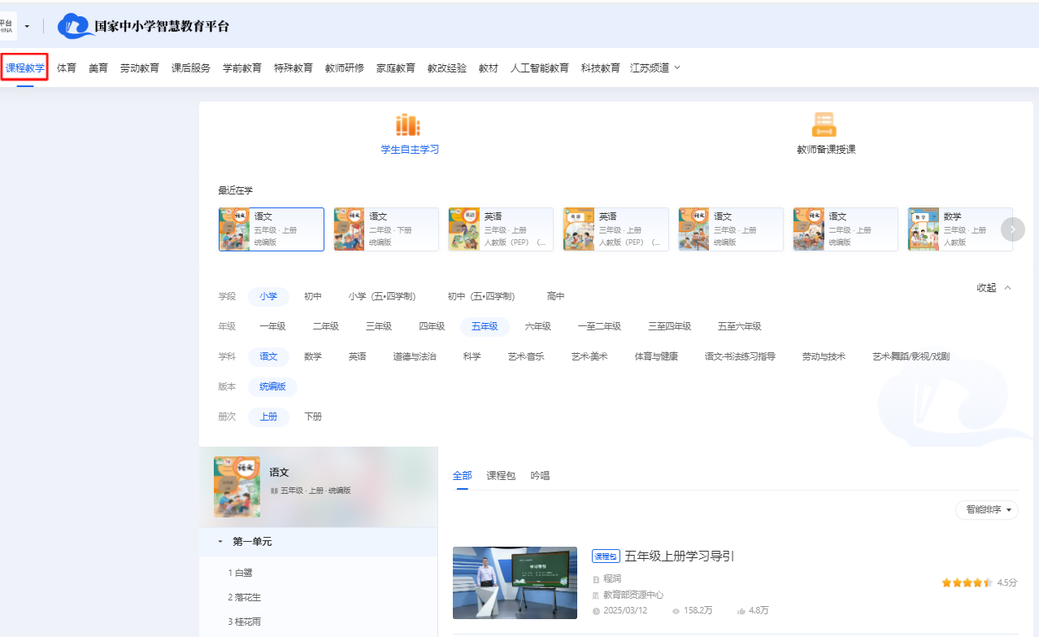Open the 教材 navigation item
Viewport: 1039px width, 637px height.
tap(489, 68)
